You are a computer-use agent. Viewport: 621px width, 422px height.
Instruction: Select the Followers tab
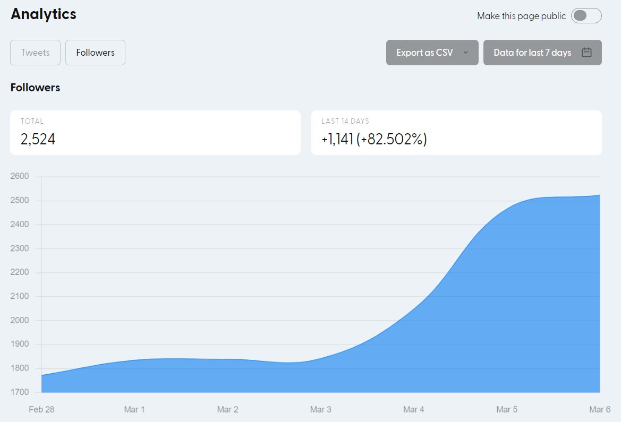[96, 52]
